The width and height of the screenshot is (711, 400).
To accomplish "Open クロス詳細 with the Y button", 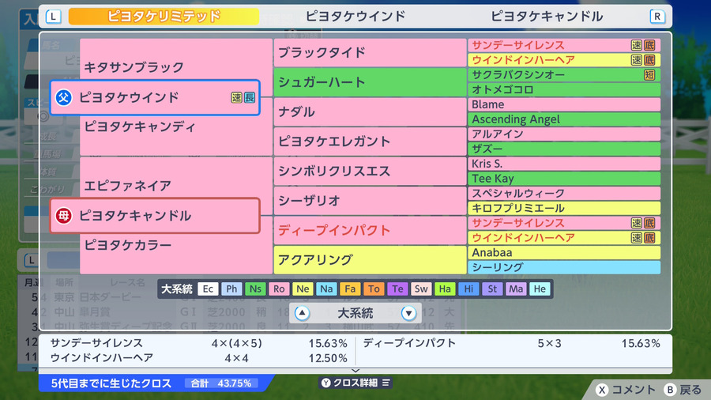I will point(355,383).
